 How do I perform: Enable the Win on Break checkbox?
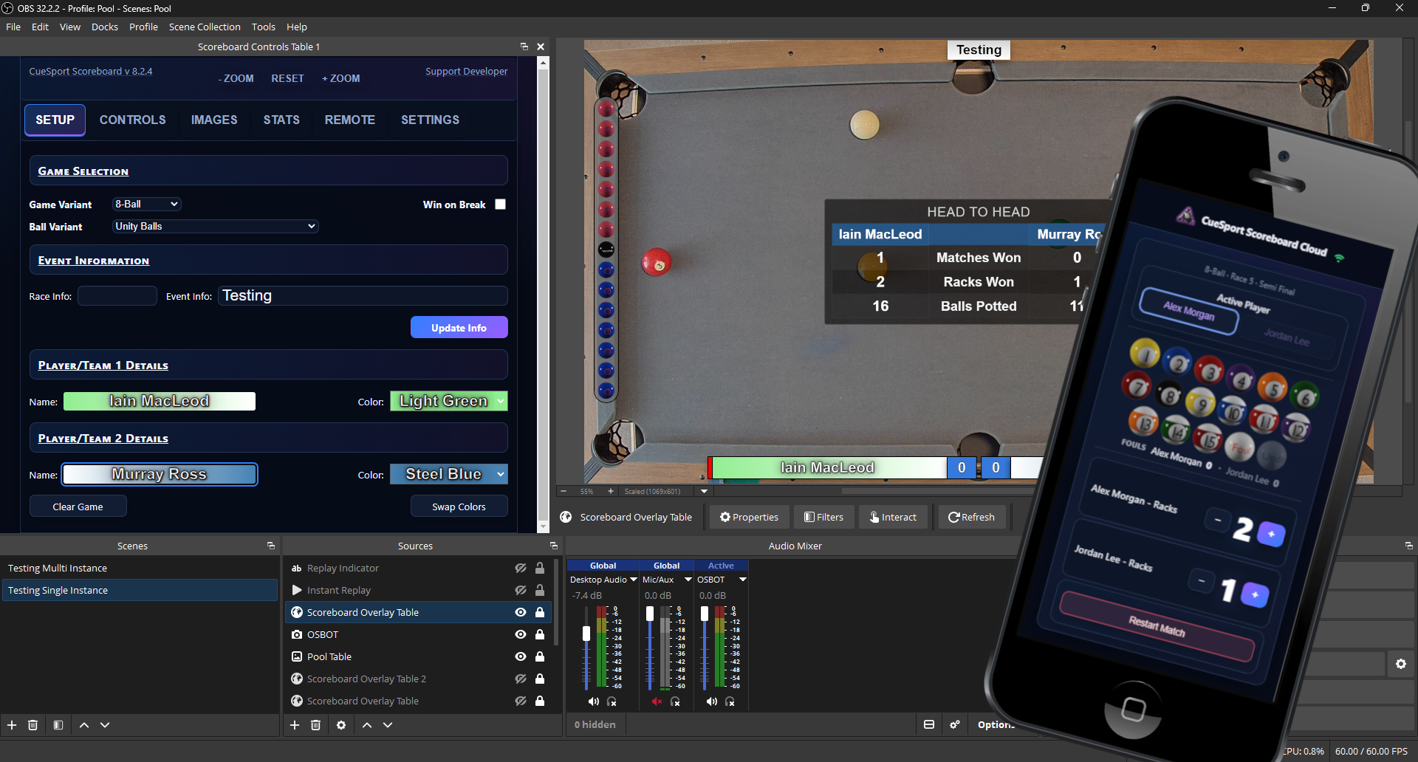tap(501, 205)
